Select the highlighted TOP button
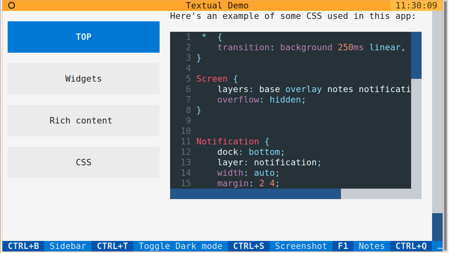 (83, 37)
